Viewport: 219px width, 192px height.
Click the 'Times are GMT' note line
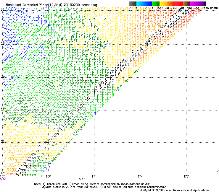click(x=92, y=184)
